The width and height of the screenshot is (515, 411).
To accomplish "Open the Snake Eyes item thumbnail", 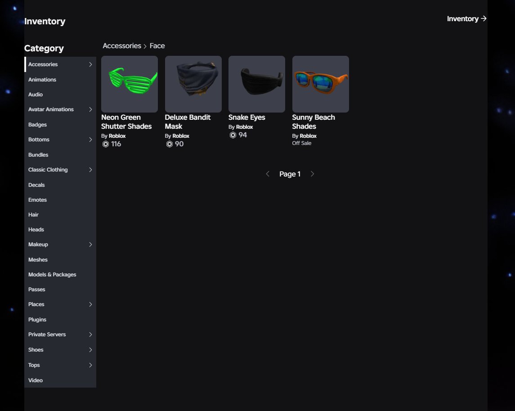I will [257, 84].
